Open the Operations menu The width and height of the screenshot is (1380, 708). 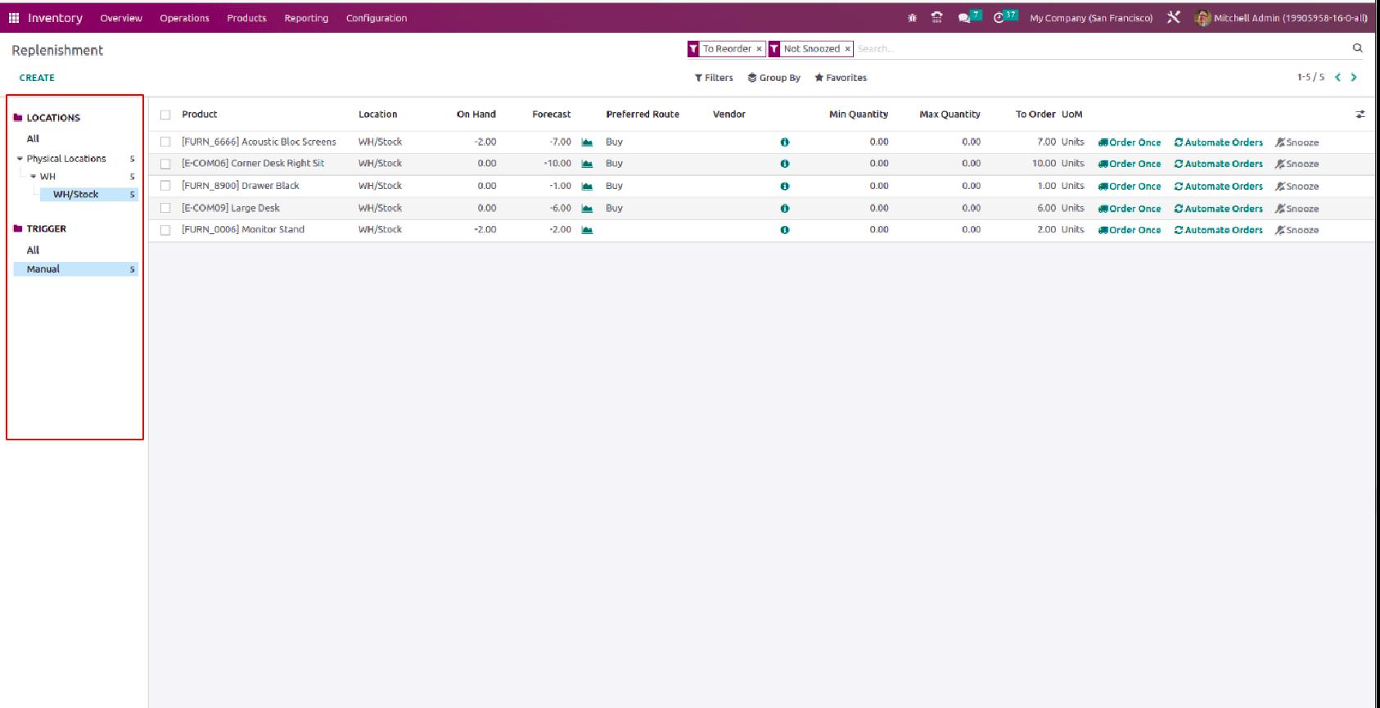click(x=184, y=18)
